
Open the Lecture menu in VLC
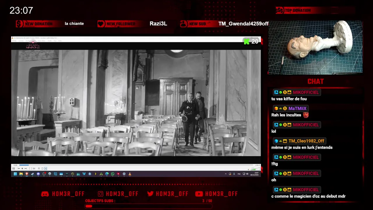21,41
